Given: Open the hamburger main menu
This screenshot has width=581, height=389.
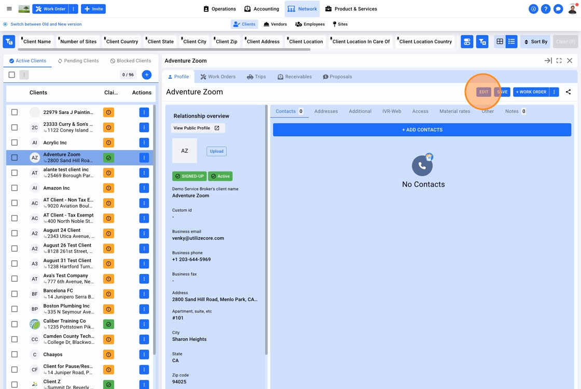Looking at the screenshot, I should (x=9, y=8).
